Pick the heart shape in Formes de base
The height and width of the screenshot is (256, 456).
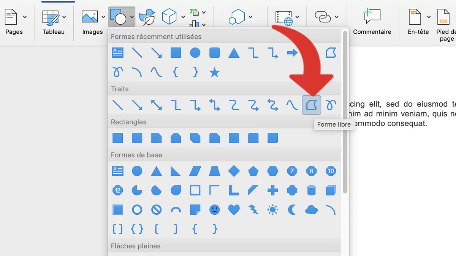coord(234,209)
